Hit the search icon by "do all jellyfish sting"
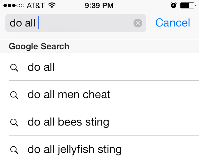Screen dimensions: 199x162 point(14,150)
